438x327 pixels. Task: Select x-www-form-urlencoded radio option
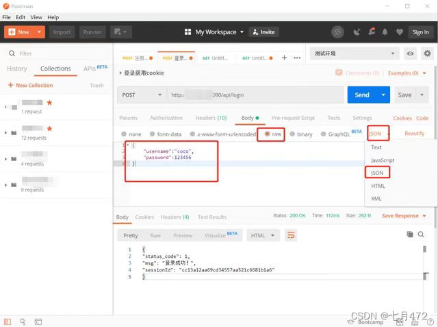point(192,134)
